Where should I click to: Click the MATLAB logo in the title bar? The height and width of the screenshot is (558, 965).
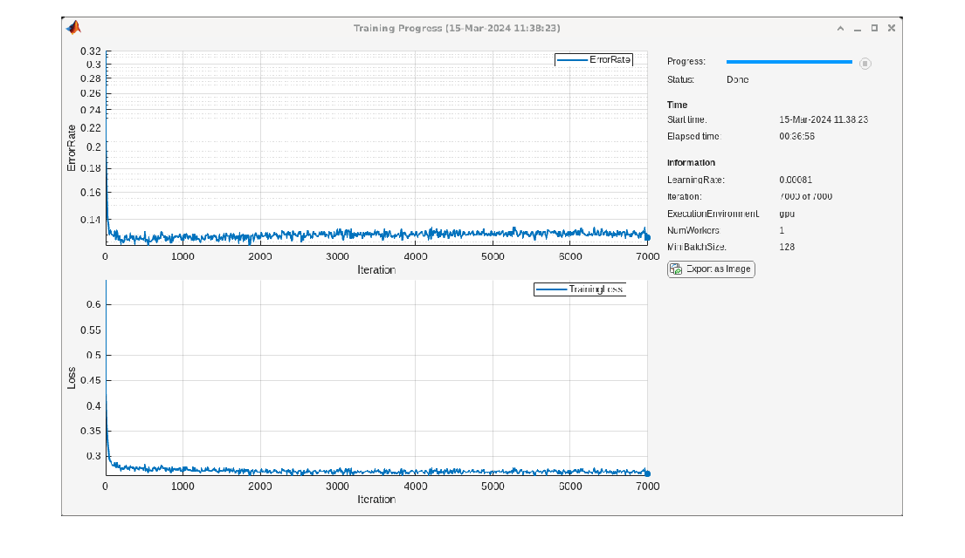73,28
